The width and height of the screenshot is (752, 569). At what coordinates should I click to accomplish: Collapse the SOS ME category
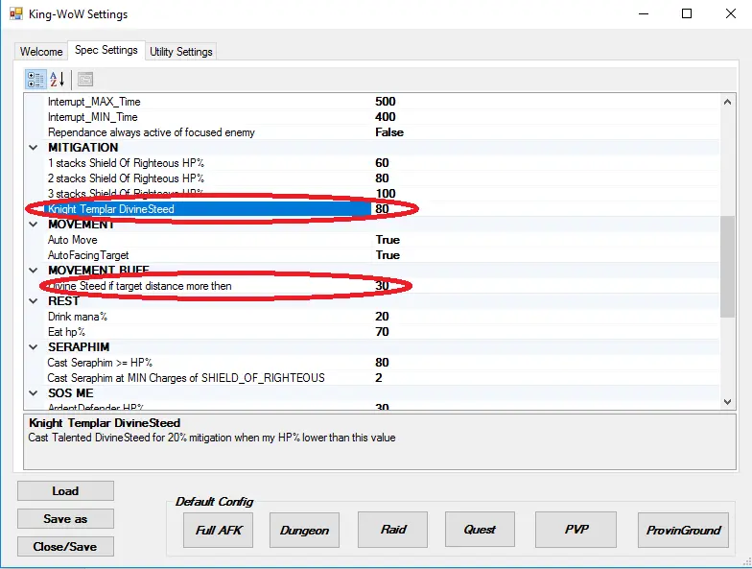(x=33, y=393)
